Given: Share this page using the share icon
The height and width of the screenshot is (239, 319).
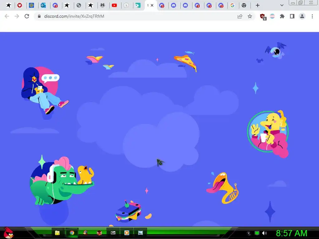Looking at the screenshot, I should 240,16.
